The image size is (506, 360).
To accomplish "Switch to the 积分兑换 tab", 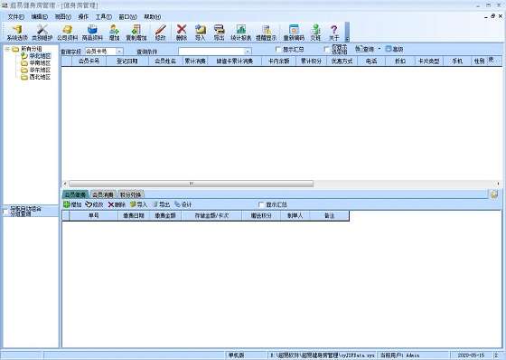I will point(131,194).
